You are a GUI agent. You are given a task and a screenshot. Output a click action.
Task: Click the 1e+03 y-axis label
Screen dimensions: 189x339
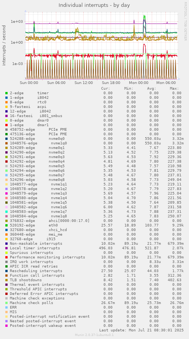[x=17, y=22]
